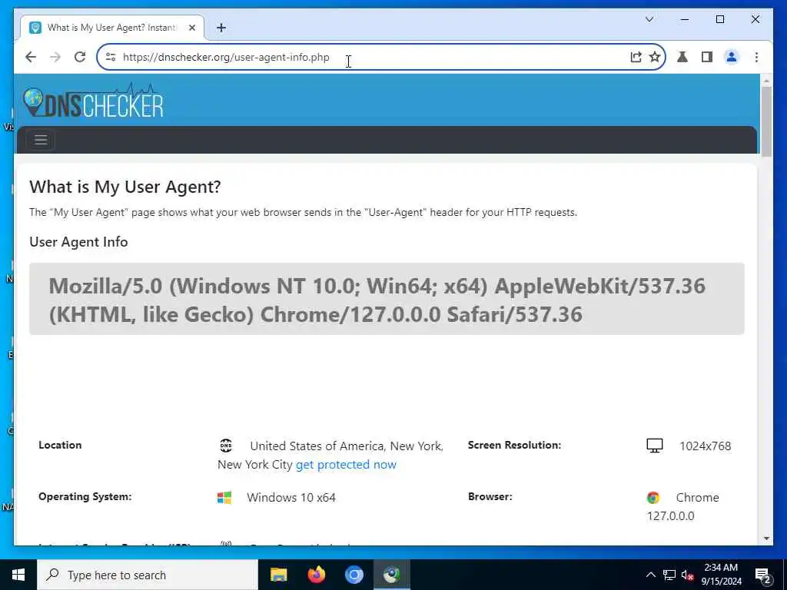This screenshot has width=787, height=590.
Task: Click the 'What is My User Agent?' heading
Action: coord(125,187)
